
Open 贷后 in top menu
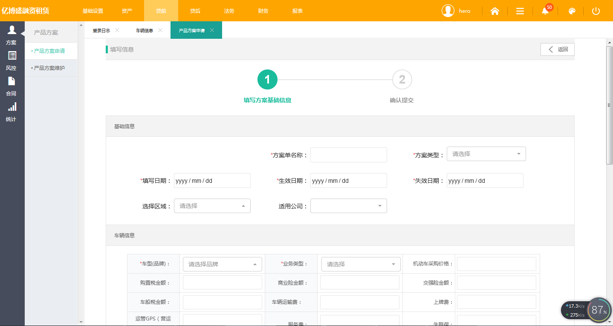[x=195, y=11]
